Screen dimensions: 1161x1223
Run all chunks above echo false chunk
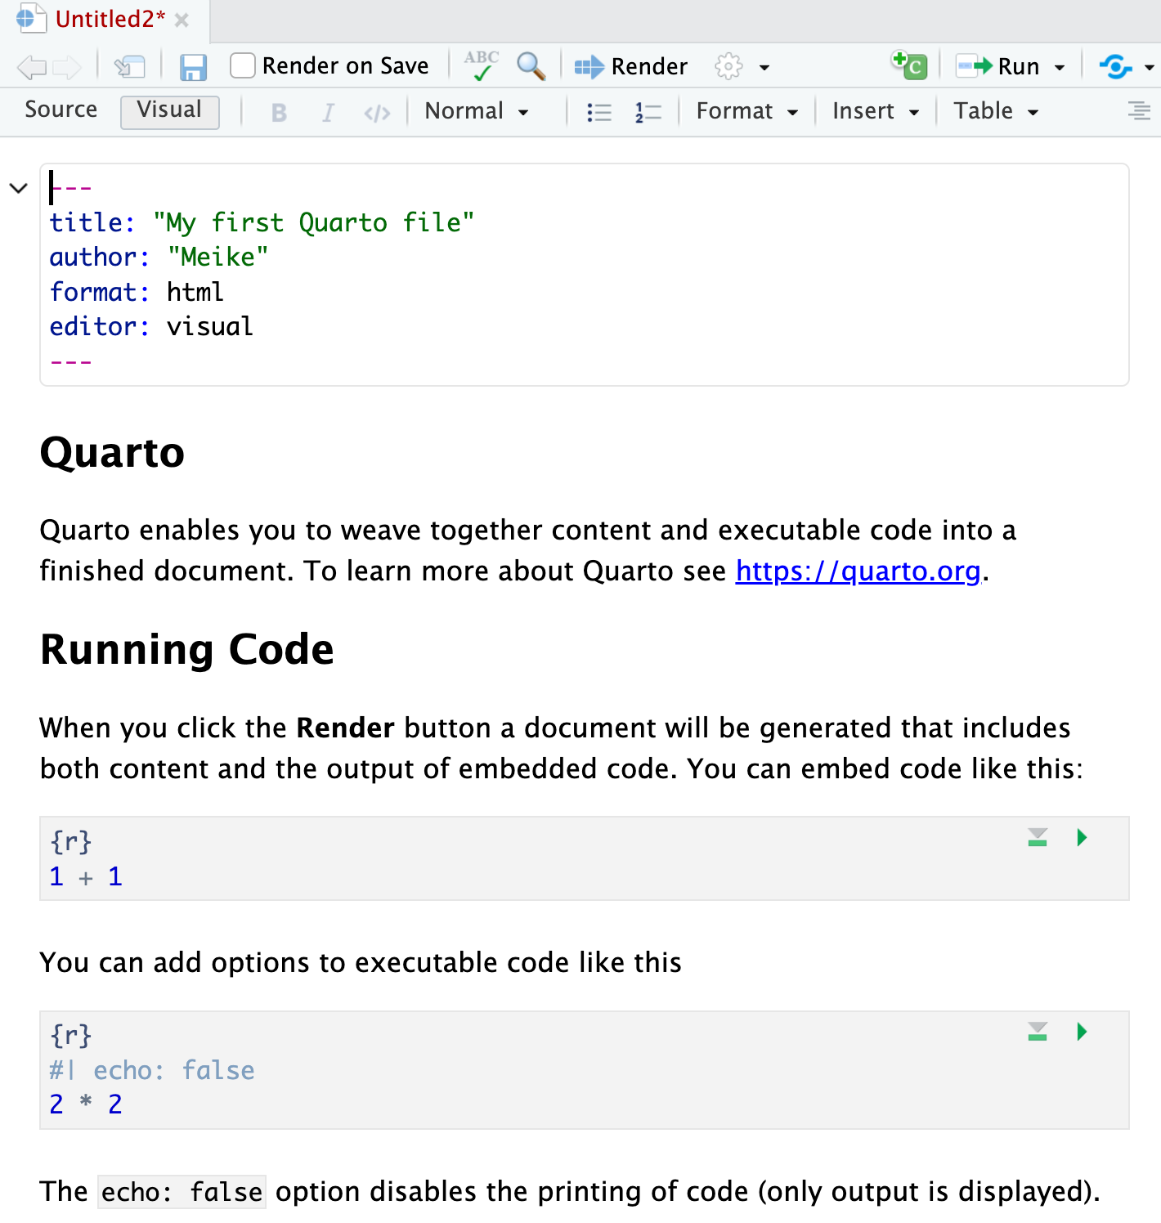(x=1038, y=1033)
